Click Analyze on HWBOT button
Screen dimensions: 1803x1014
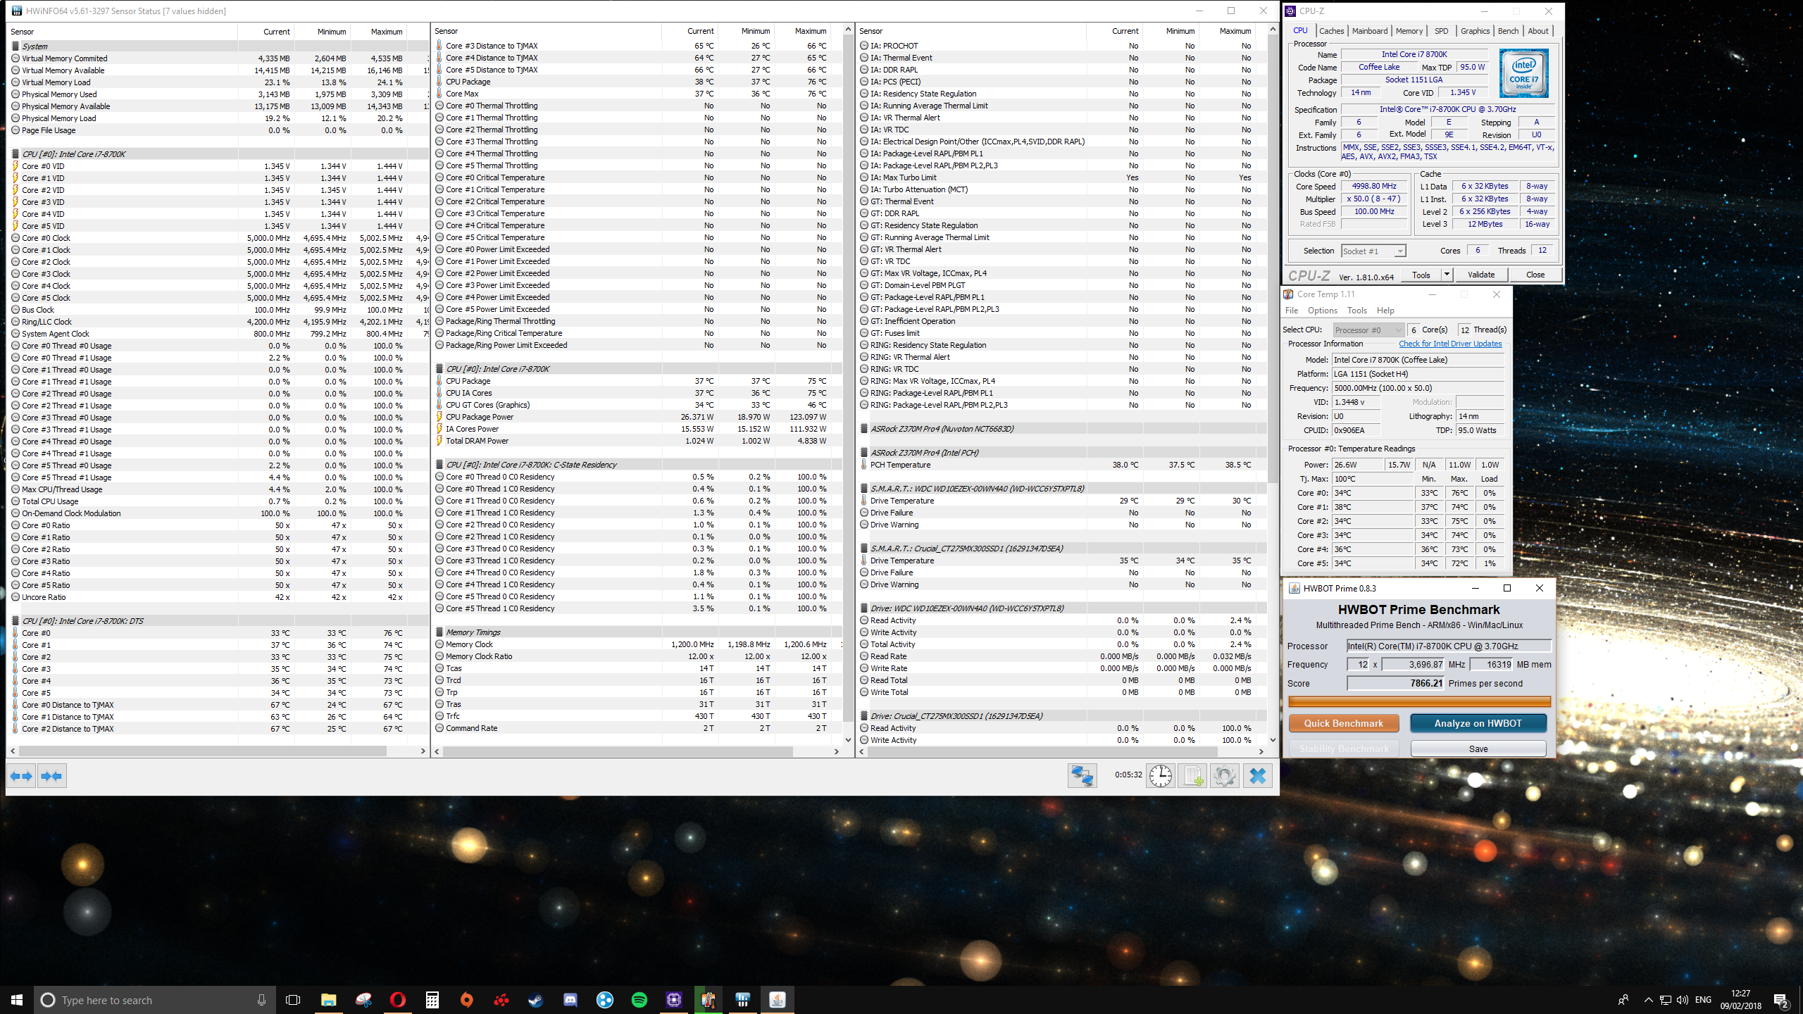[1478, 723]
